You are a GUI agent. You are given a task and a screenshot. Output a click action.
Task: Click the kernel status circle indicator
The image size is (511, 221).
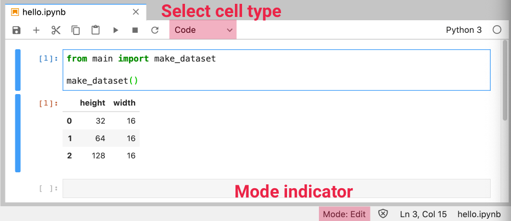point(497,30)
